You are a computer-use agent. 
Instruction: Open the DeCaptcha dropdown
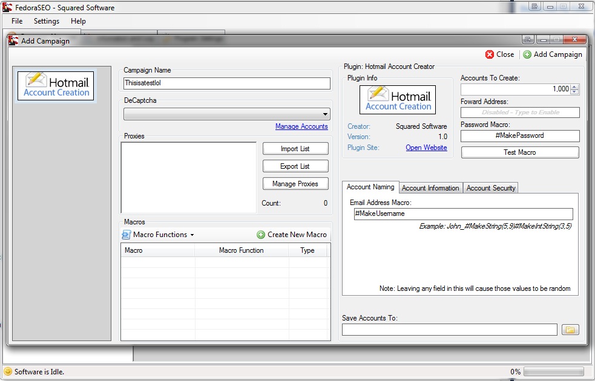(x=226, y=114)
